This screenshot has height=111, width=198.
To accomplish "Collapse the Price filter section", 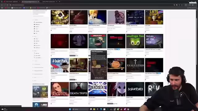I will 35,36.
